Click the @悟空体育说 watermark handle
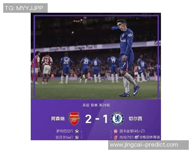Viewport: 192px width, 153px height. tap(150, 137)
